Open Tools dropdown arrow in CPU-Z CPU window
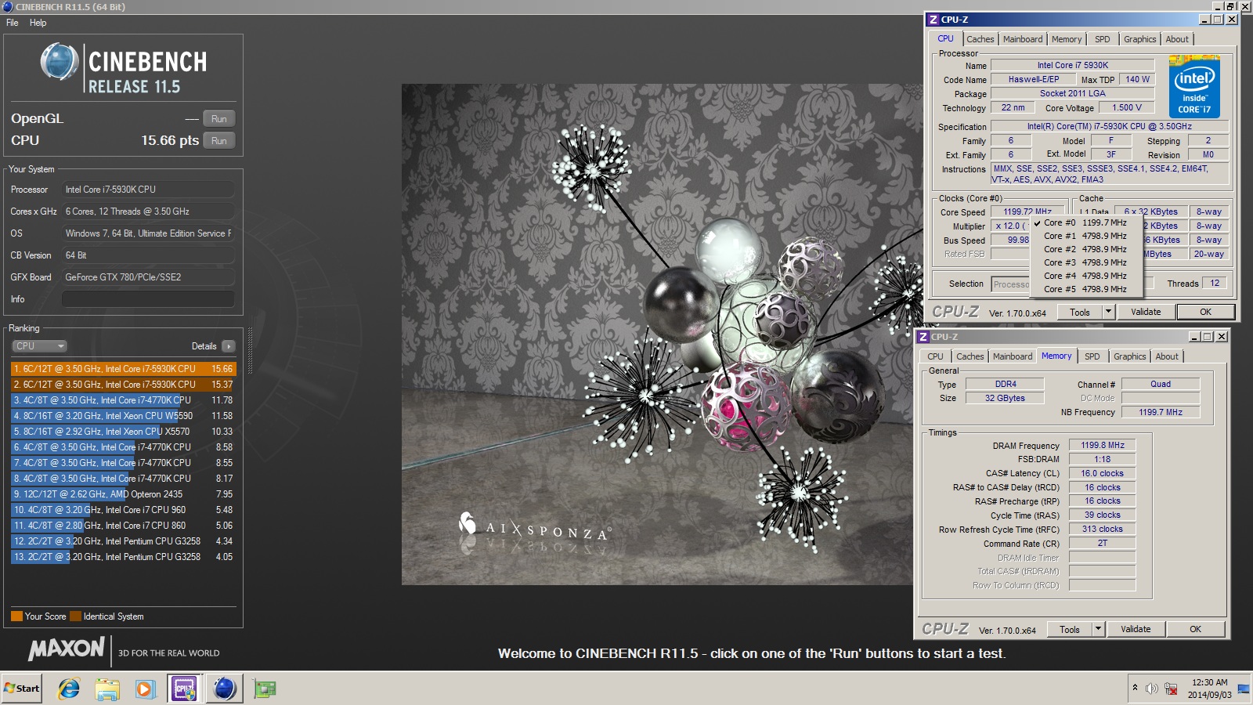This screenshot has height=705, width=1253. click(1108, 312)
